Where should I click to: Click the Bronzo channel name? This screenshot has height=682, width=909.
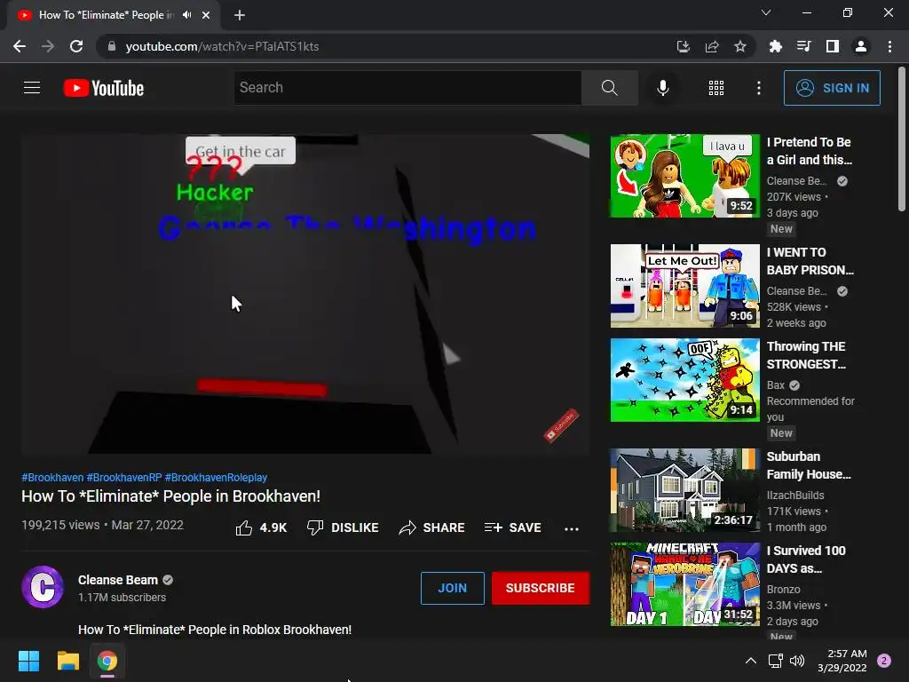click(783, 590)
